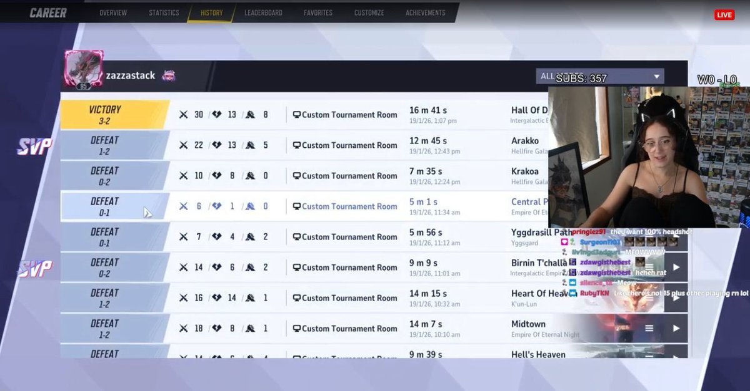
Task: Open the Overview tab
Action: pyautogui.click(x=112, y=12)
